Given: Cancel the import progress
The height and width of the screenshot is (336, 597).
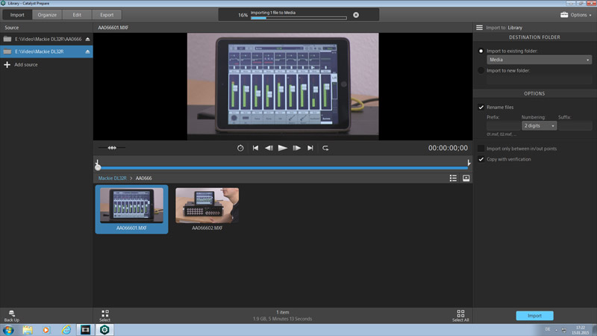Looking at the screenshot, I should (x=355, y=15).
